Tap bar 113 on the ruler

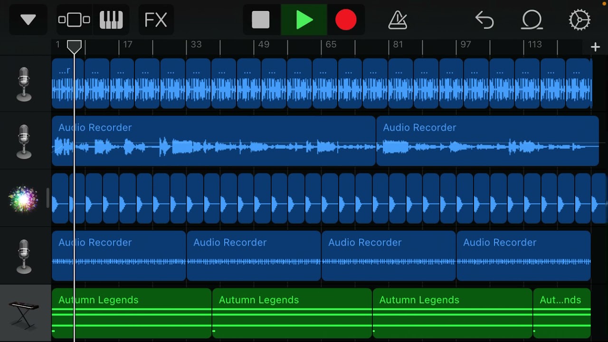pyautogui.click(x=534, y=45)
